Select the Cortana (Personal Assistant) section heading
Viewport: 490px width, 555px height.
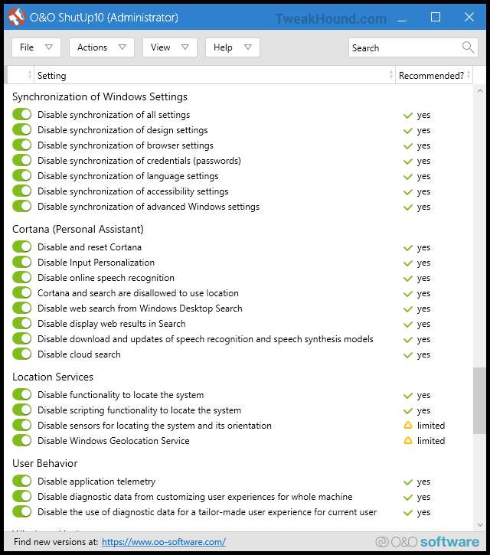coord(78,229)
